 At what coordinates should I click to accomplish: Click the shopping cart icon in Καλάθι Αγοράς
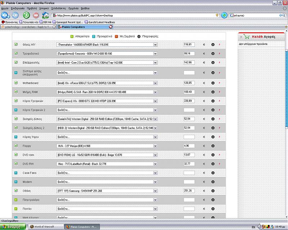coord(247,37)
